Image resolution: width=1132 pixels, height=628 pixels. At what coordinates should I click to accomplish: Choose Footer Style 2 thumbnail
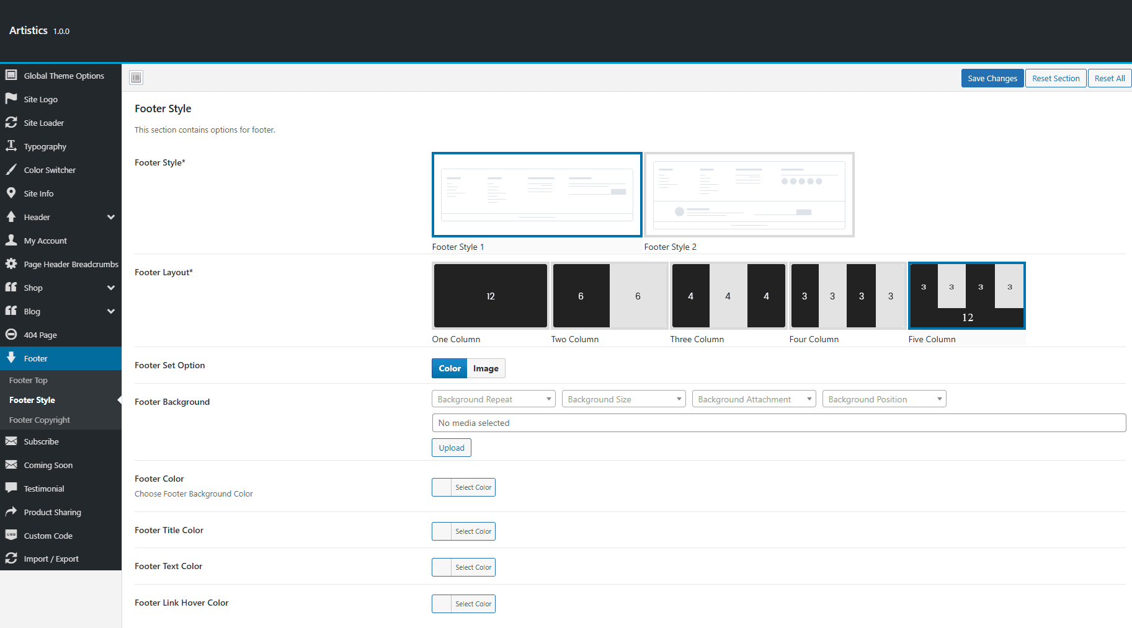[749, 195]
